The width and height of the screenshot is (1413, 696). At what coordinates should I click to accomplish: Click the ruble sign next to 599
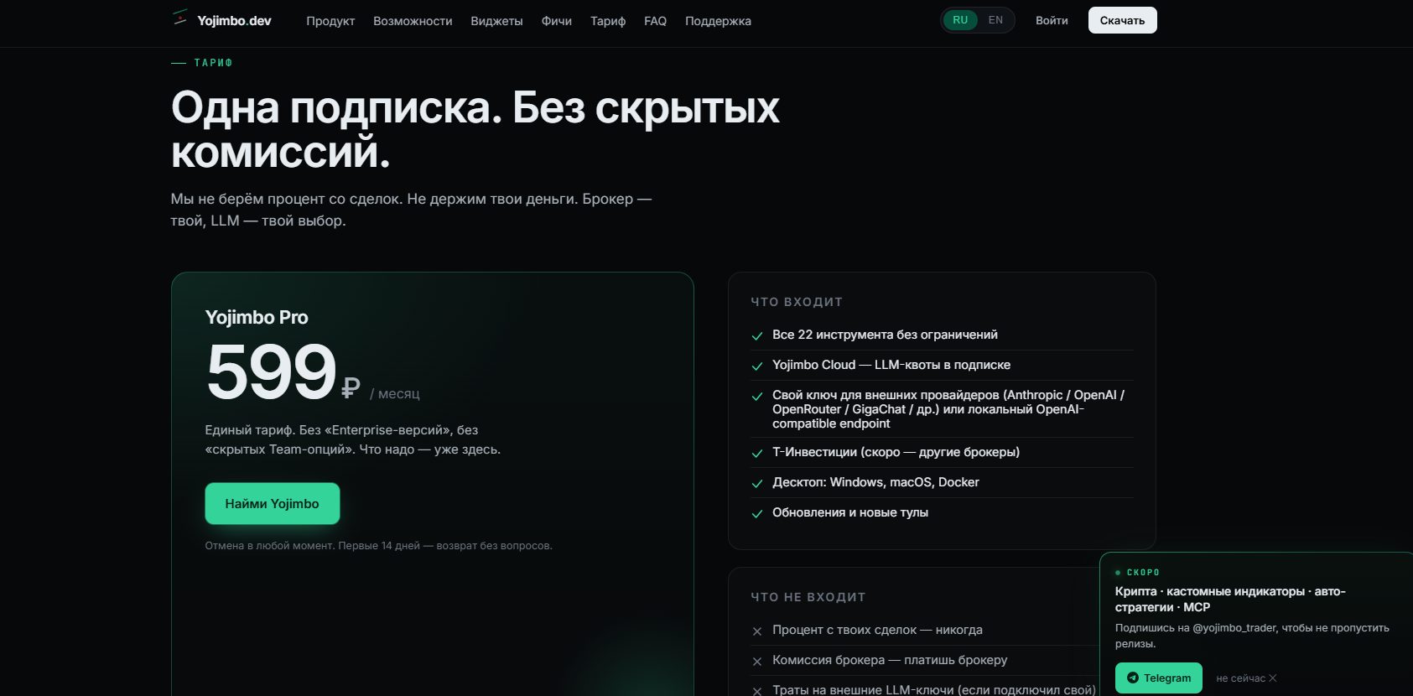pos(351,387)
